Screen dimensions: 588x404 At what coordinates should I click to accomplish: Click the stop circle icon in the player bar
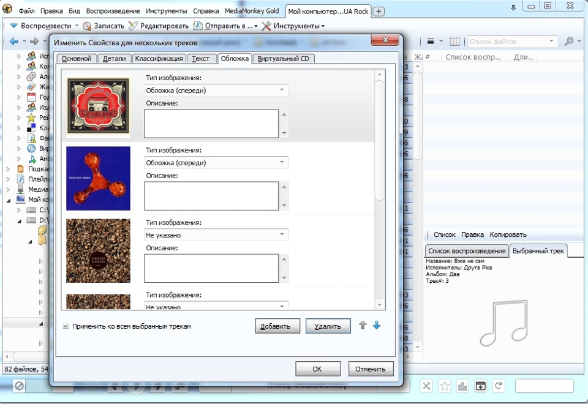click(19, 386)
